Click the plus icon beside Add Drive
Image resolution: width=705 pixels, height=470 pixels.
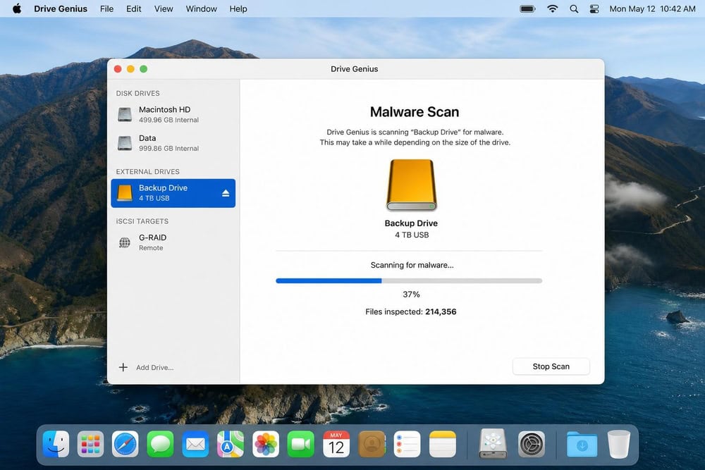123,367
